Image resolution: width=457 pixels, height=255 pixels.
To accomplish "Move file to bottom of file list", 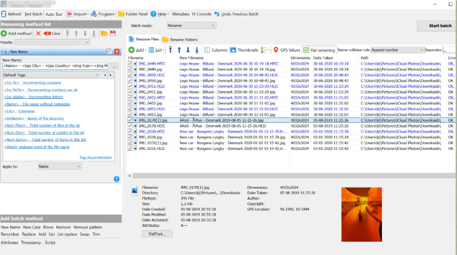I will [197, 50].
